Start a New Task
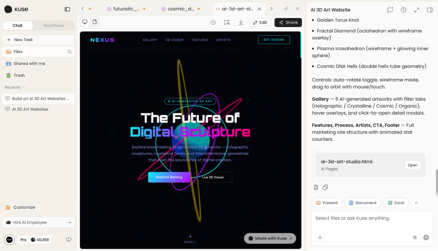 38,40
